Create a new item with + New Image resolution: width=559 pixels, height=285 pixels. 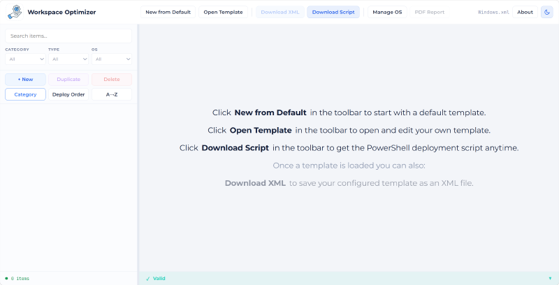[x=25, y=80]
